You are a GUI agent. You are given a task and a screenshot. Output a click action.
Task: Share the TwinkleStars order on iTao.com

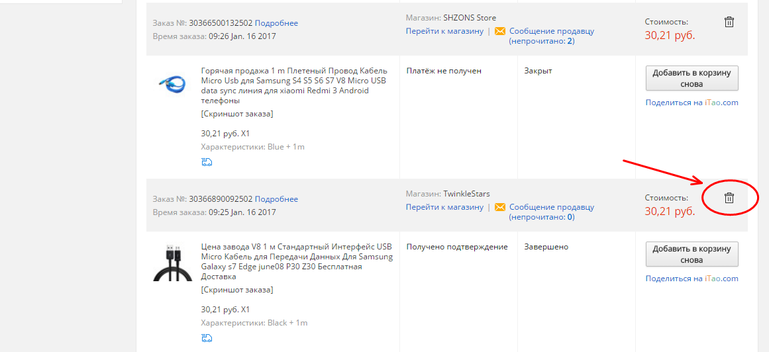pyautogui.click(x=692, y=279)
